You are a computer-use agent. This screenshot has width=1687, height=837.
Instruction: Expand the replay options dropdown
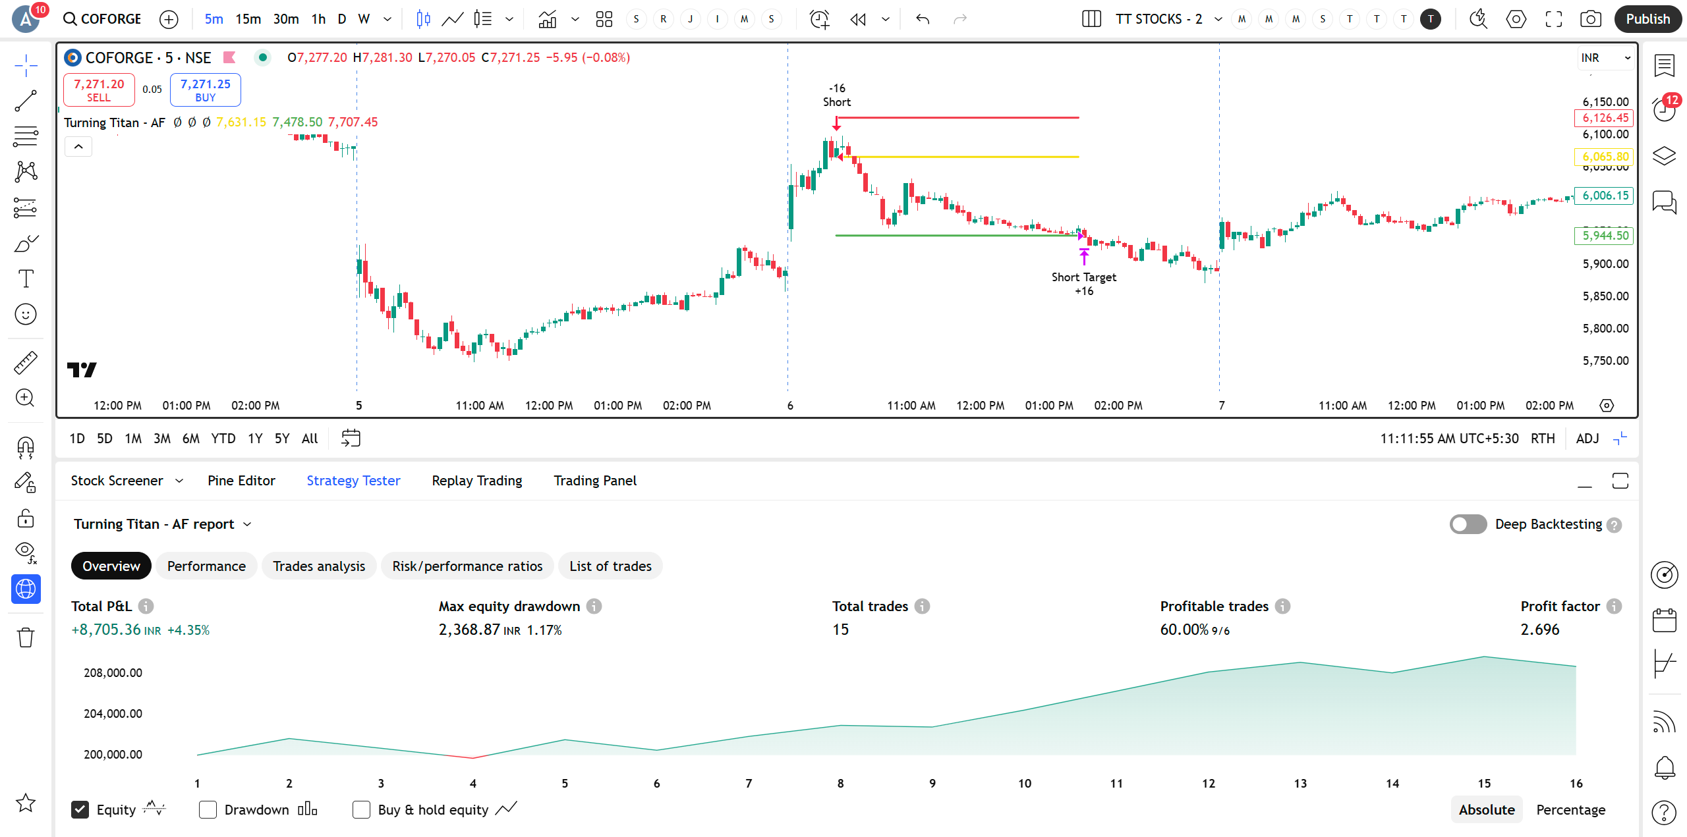[885, 19]
